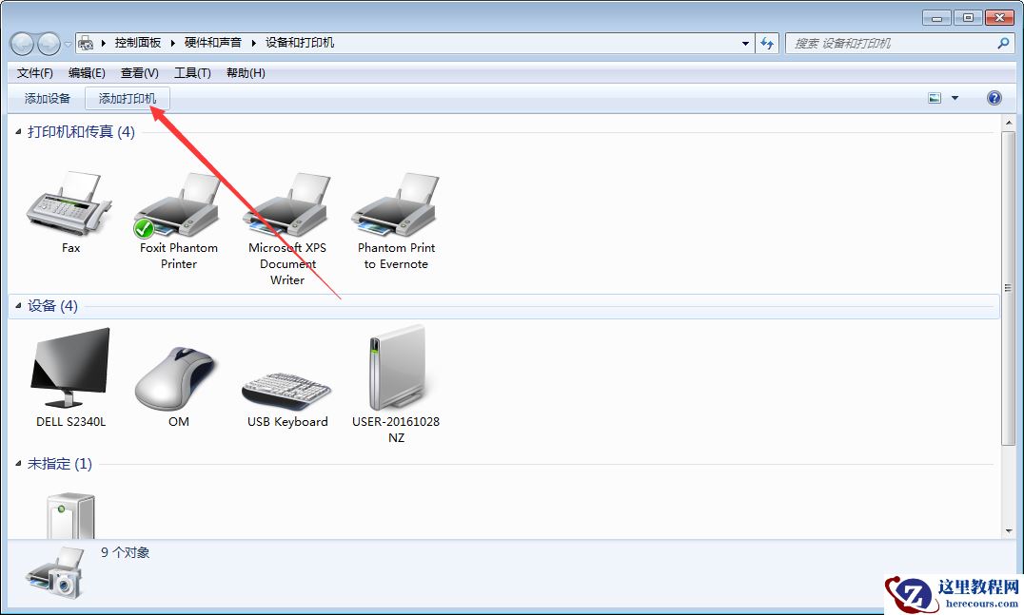Open the address bar history dropdown
The image size is (1024, 615).
coord(746,42)
